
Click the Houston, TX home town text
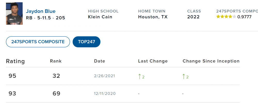click(153, 17)
